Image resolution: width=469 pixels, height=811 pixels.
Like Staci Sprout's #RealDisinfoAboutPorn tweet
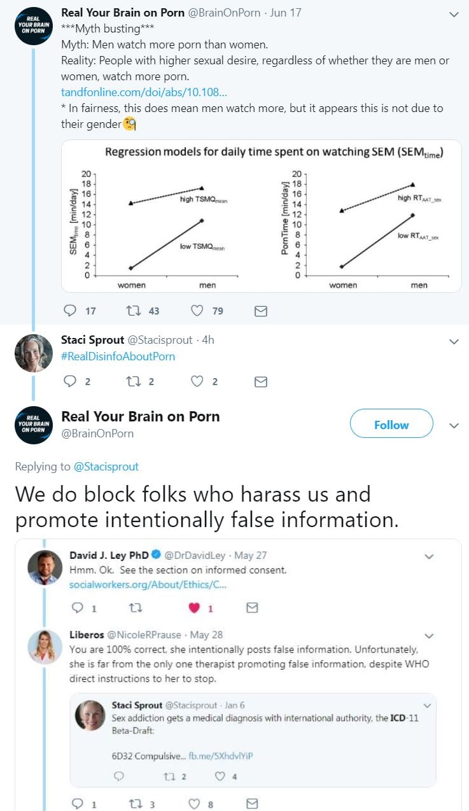[x=198, y=381]
